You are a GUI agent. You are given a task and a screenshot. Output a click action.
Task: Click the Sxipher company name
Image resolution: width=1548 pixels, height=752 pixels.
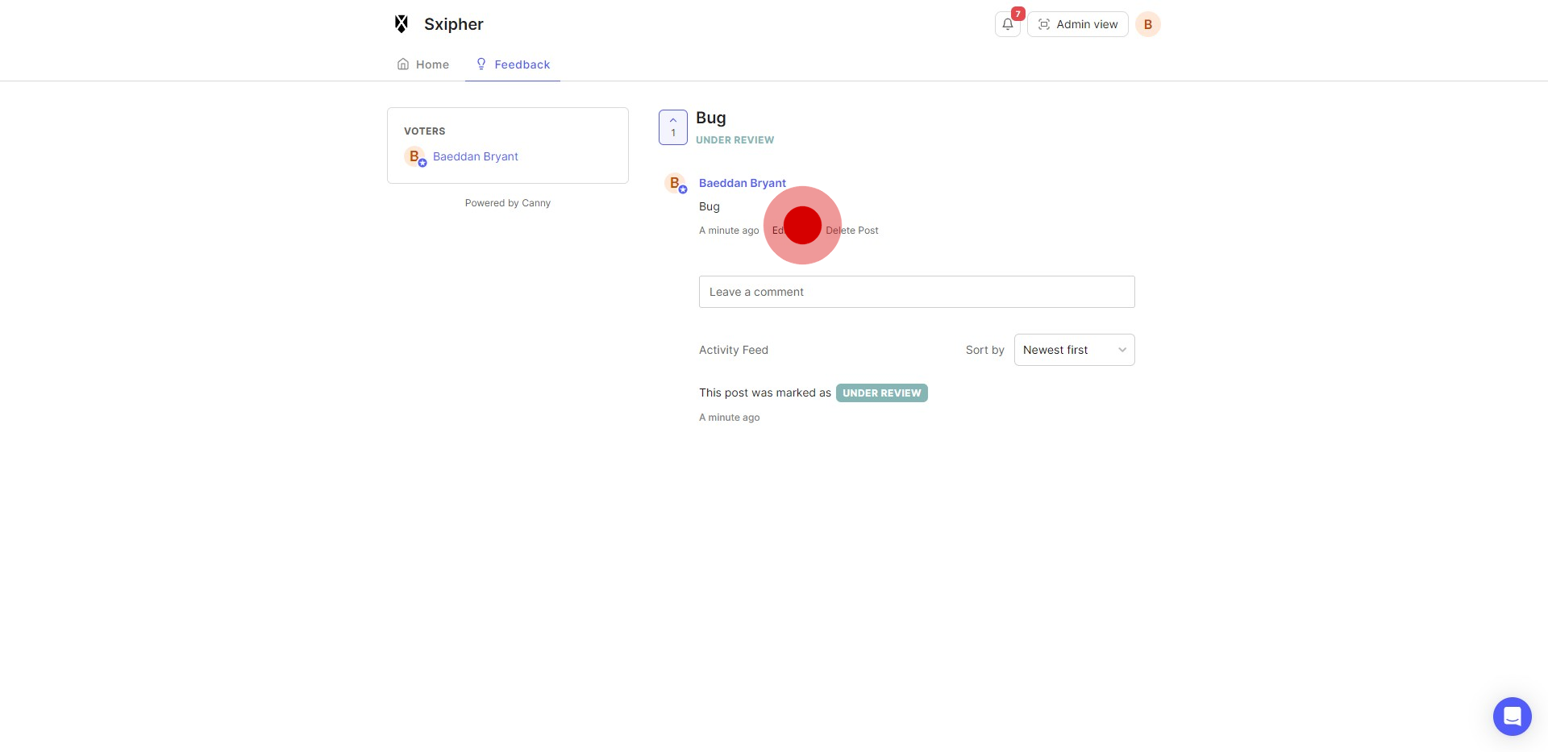click(x=453, y=24)
